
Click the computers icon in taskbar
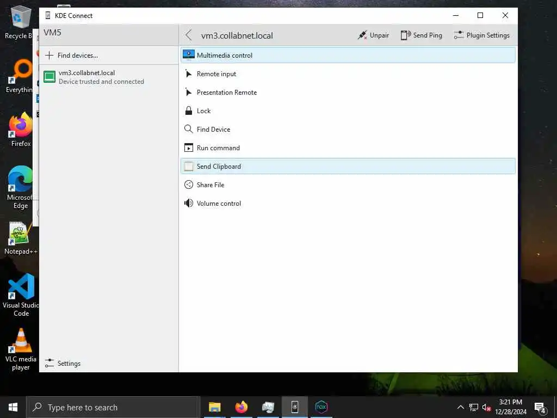[x=268, y=407]
